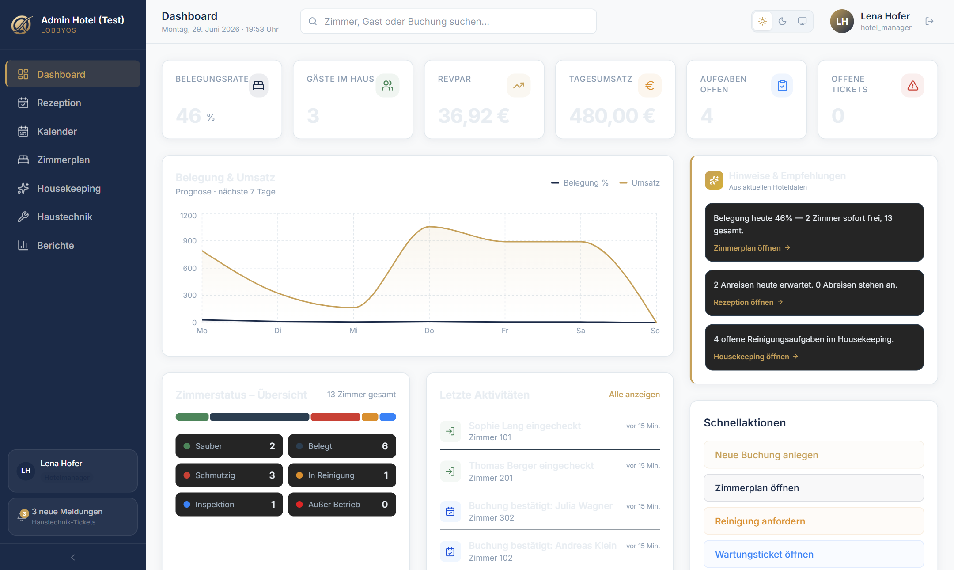Click the euro icon on Tagesumsatz
954x570 pixels.
pyautogui.click(x=650, y=85)
